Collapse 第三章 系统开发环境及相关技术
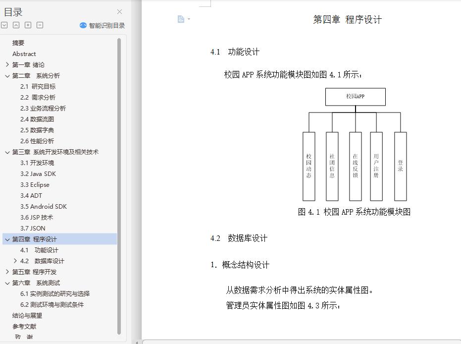461x344 pixels. click(7, 152)
